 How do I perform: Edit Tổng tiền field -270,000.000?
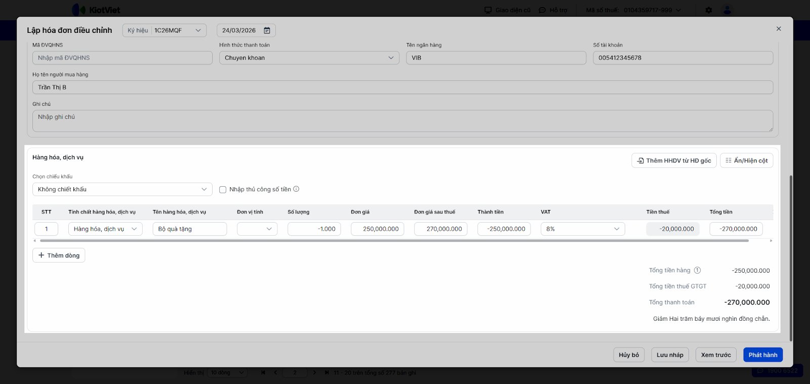coord(736,229)
